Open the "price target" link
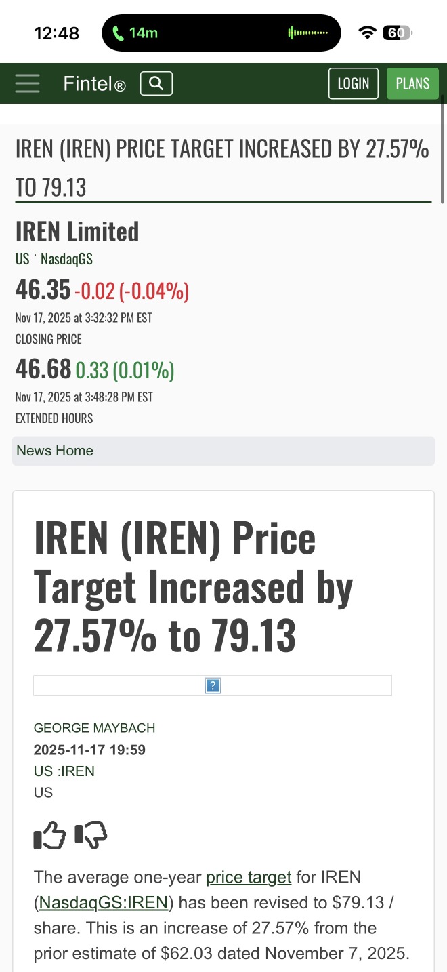 pyautogui.click(x=249, y=877)
